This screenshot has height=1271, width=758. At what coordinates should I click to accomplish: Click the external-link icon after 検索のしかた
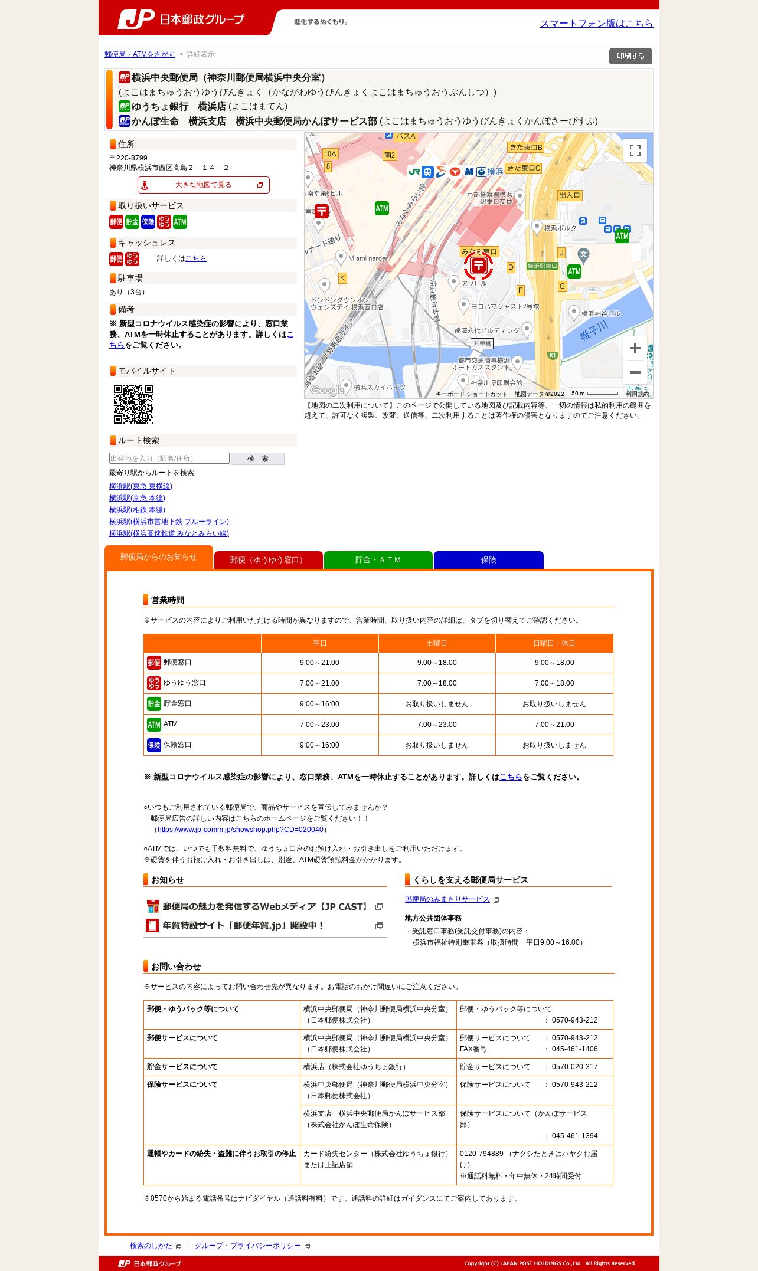[x=178, y=1246]
